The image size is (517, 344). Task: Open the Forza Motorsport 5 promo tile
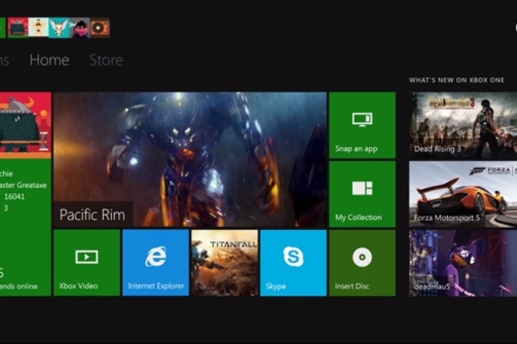point(463,194)
